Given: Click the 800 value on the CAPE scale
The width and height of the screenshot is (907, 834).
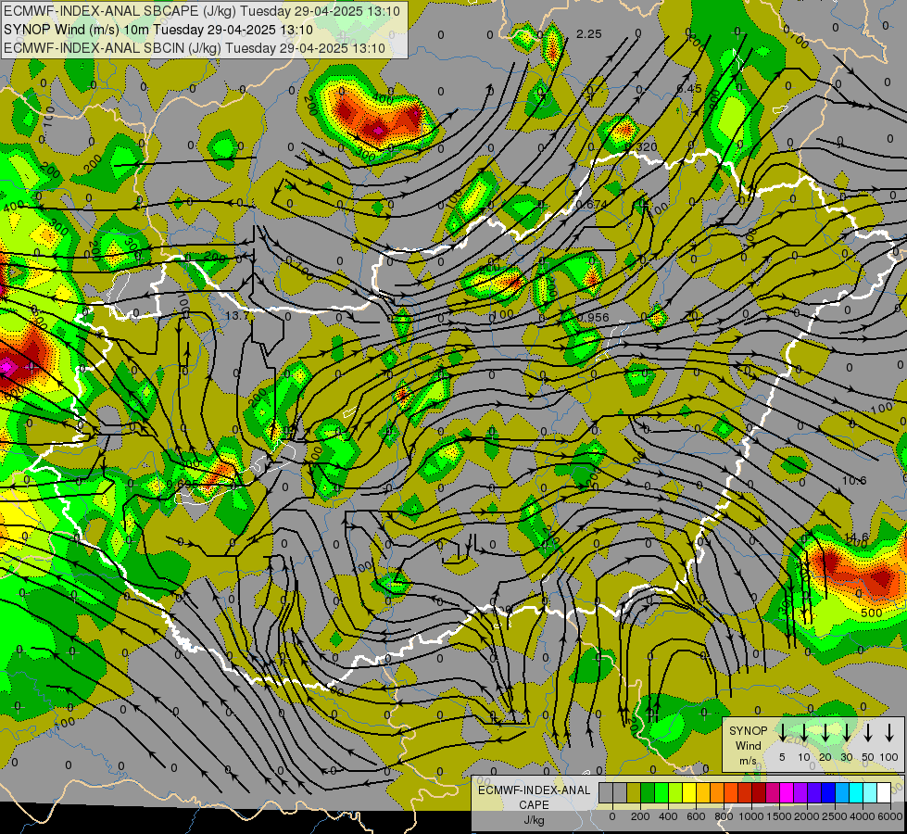Looking at the screenshot, I should (x=724, y=816).
